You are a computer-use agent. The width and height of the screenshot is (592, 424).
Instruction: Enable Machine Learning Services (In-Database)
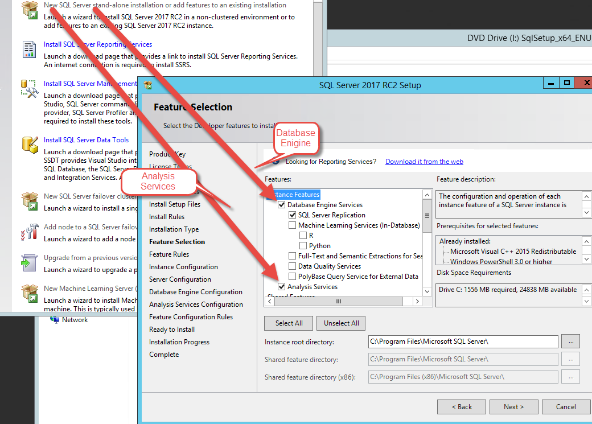coord(292,225)
